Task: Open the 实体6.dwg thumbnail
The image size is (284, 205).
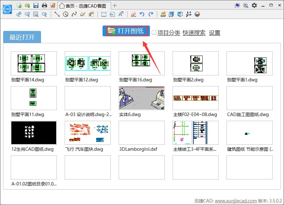Action: pyautogui.click(x=141, y=98)
